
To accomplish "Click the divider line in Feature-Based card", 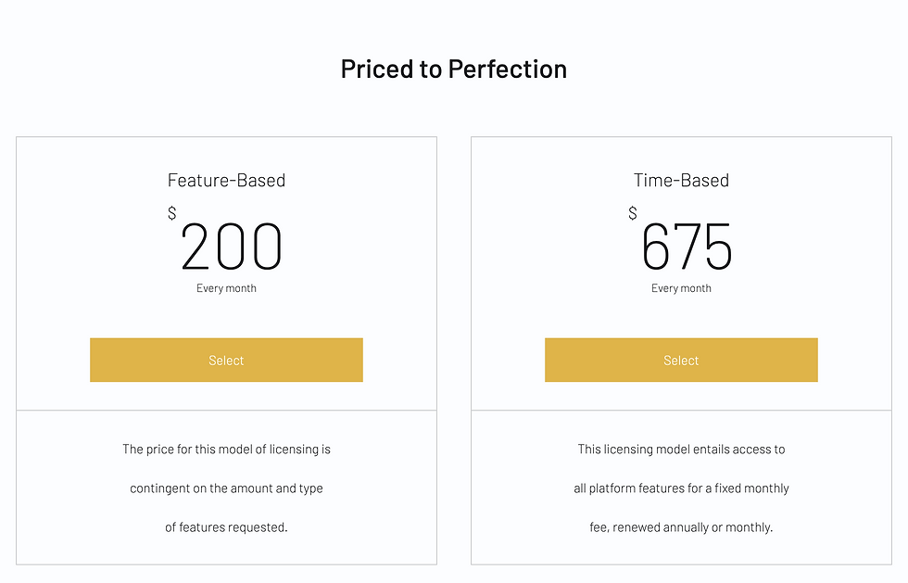I will 226,411.
